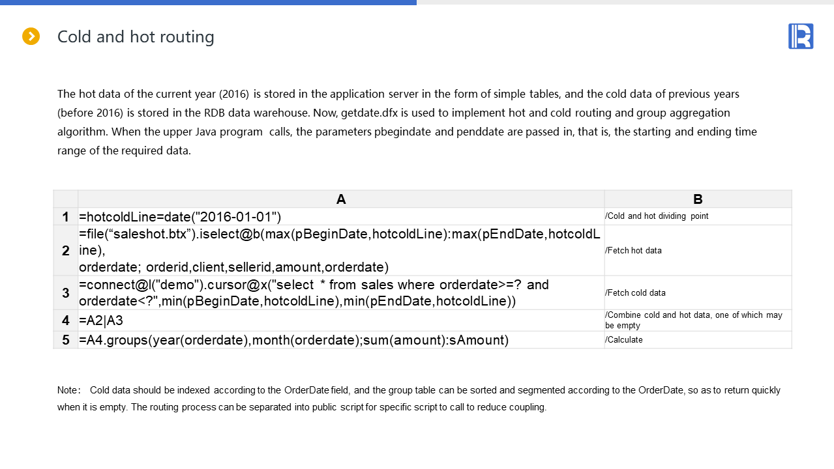Click the A4.groups sum(amount) formula cell

click(293, 340)
